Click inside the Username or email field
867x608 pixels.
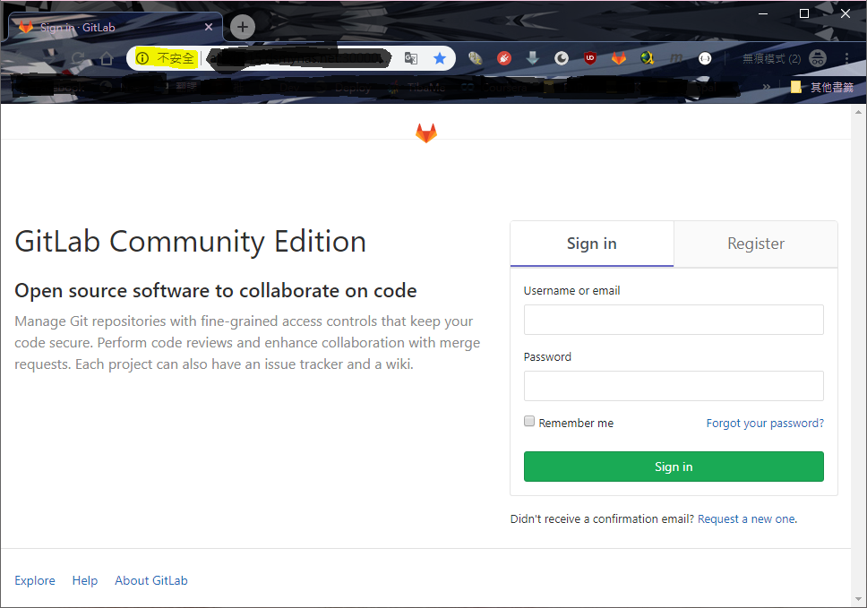point(674,320)
